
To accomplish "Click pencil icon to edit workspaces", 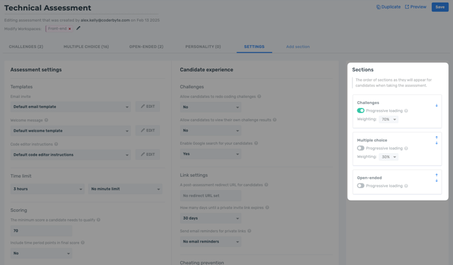I will (78, 28).
